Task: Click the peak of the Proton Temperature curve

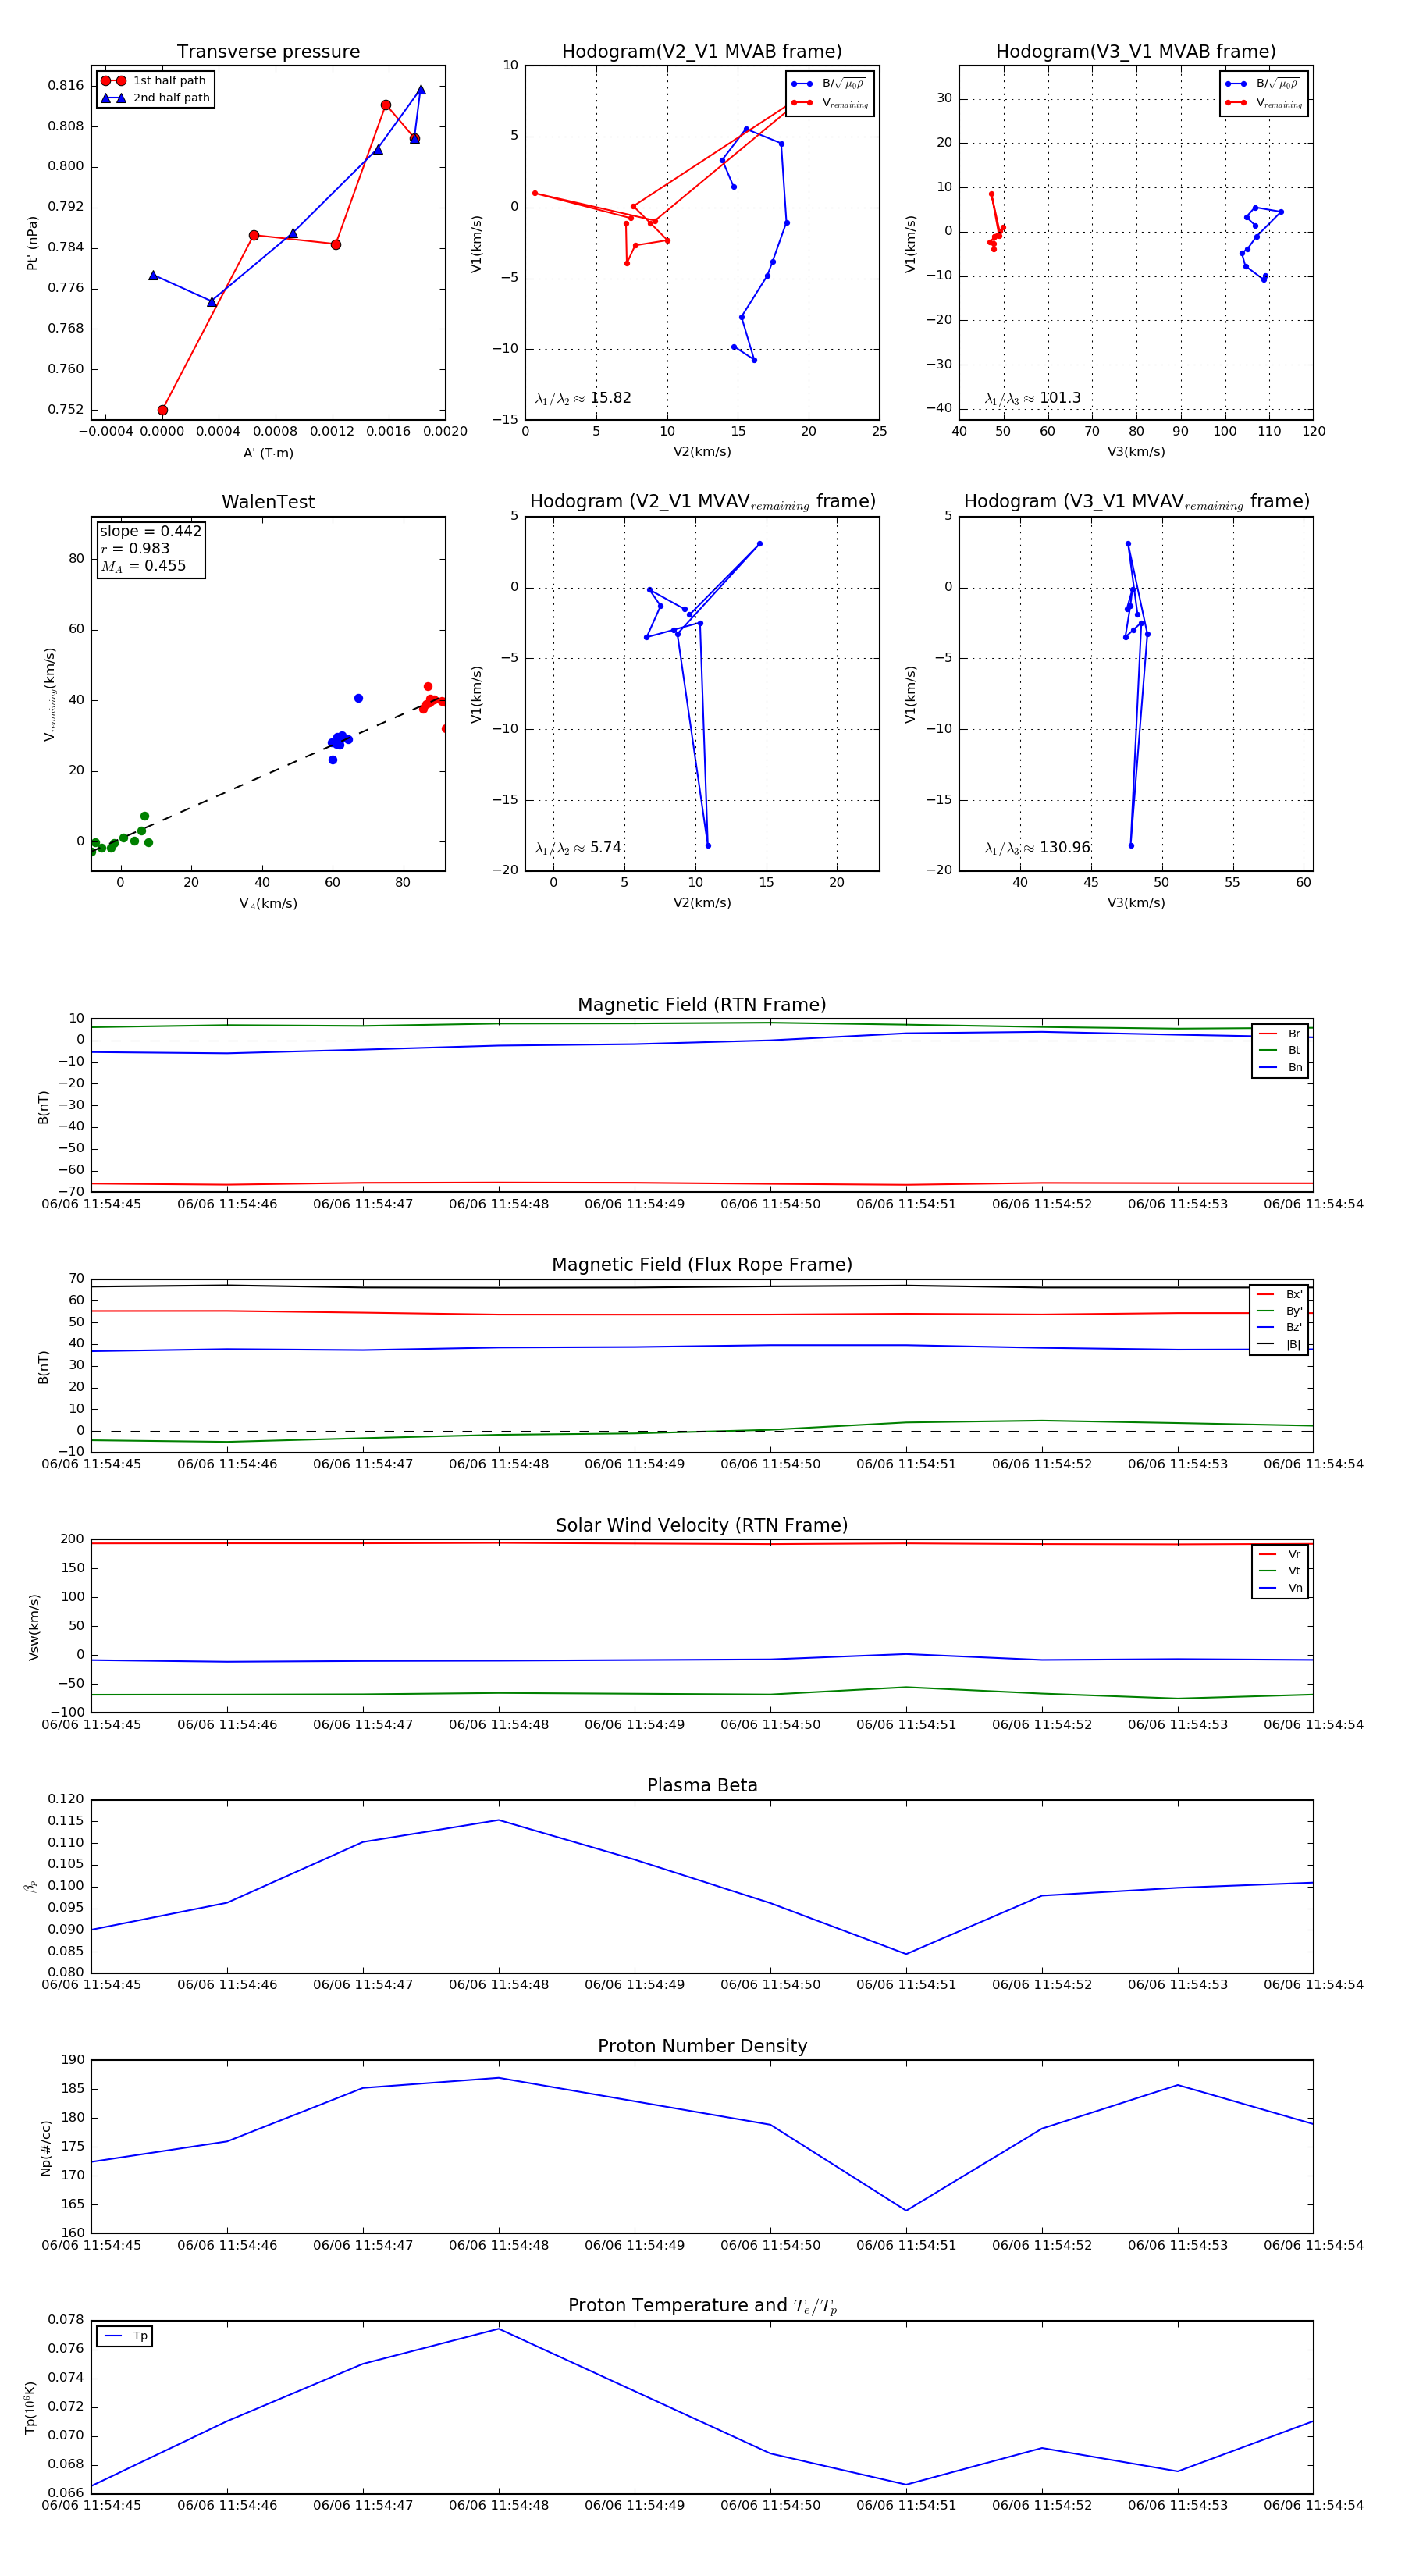Action: [x=499, y=2329]
